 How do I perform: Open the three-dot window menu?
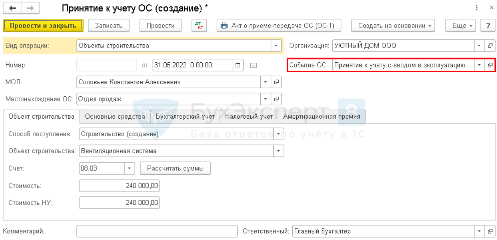[x=477, y=8]
